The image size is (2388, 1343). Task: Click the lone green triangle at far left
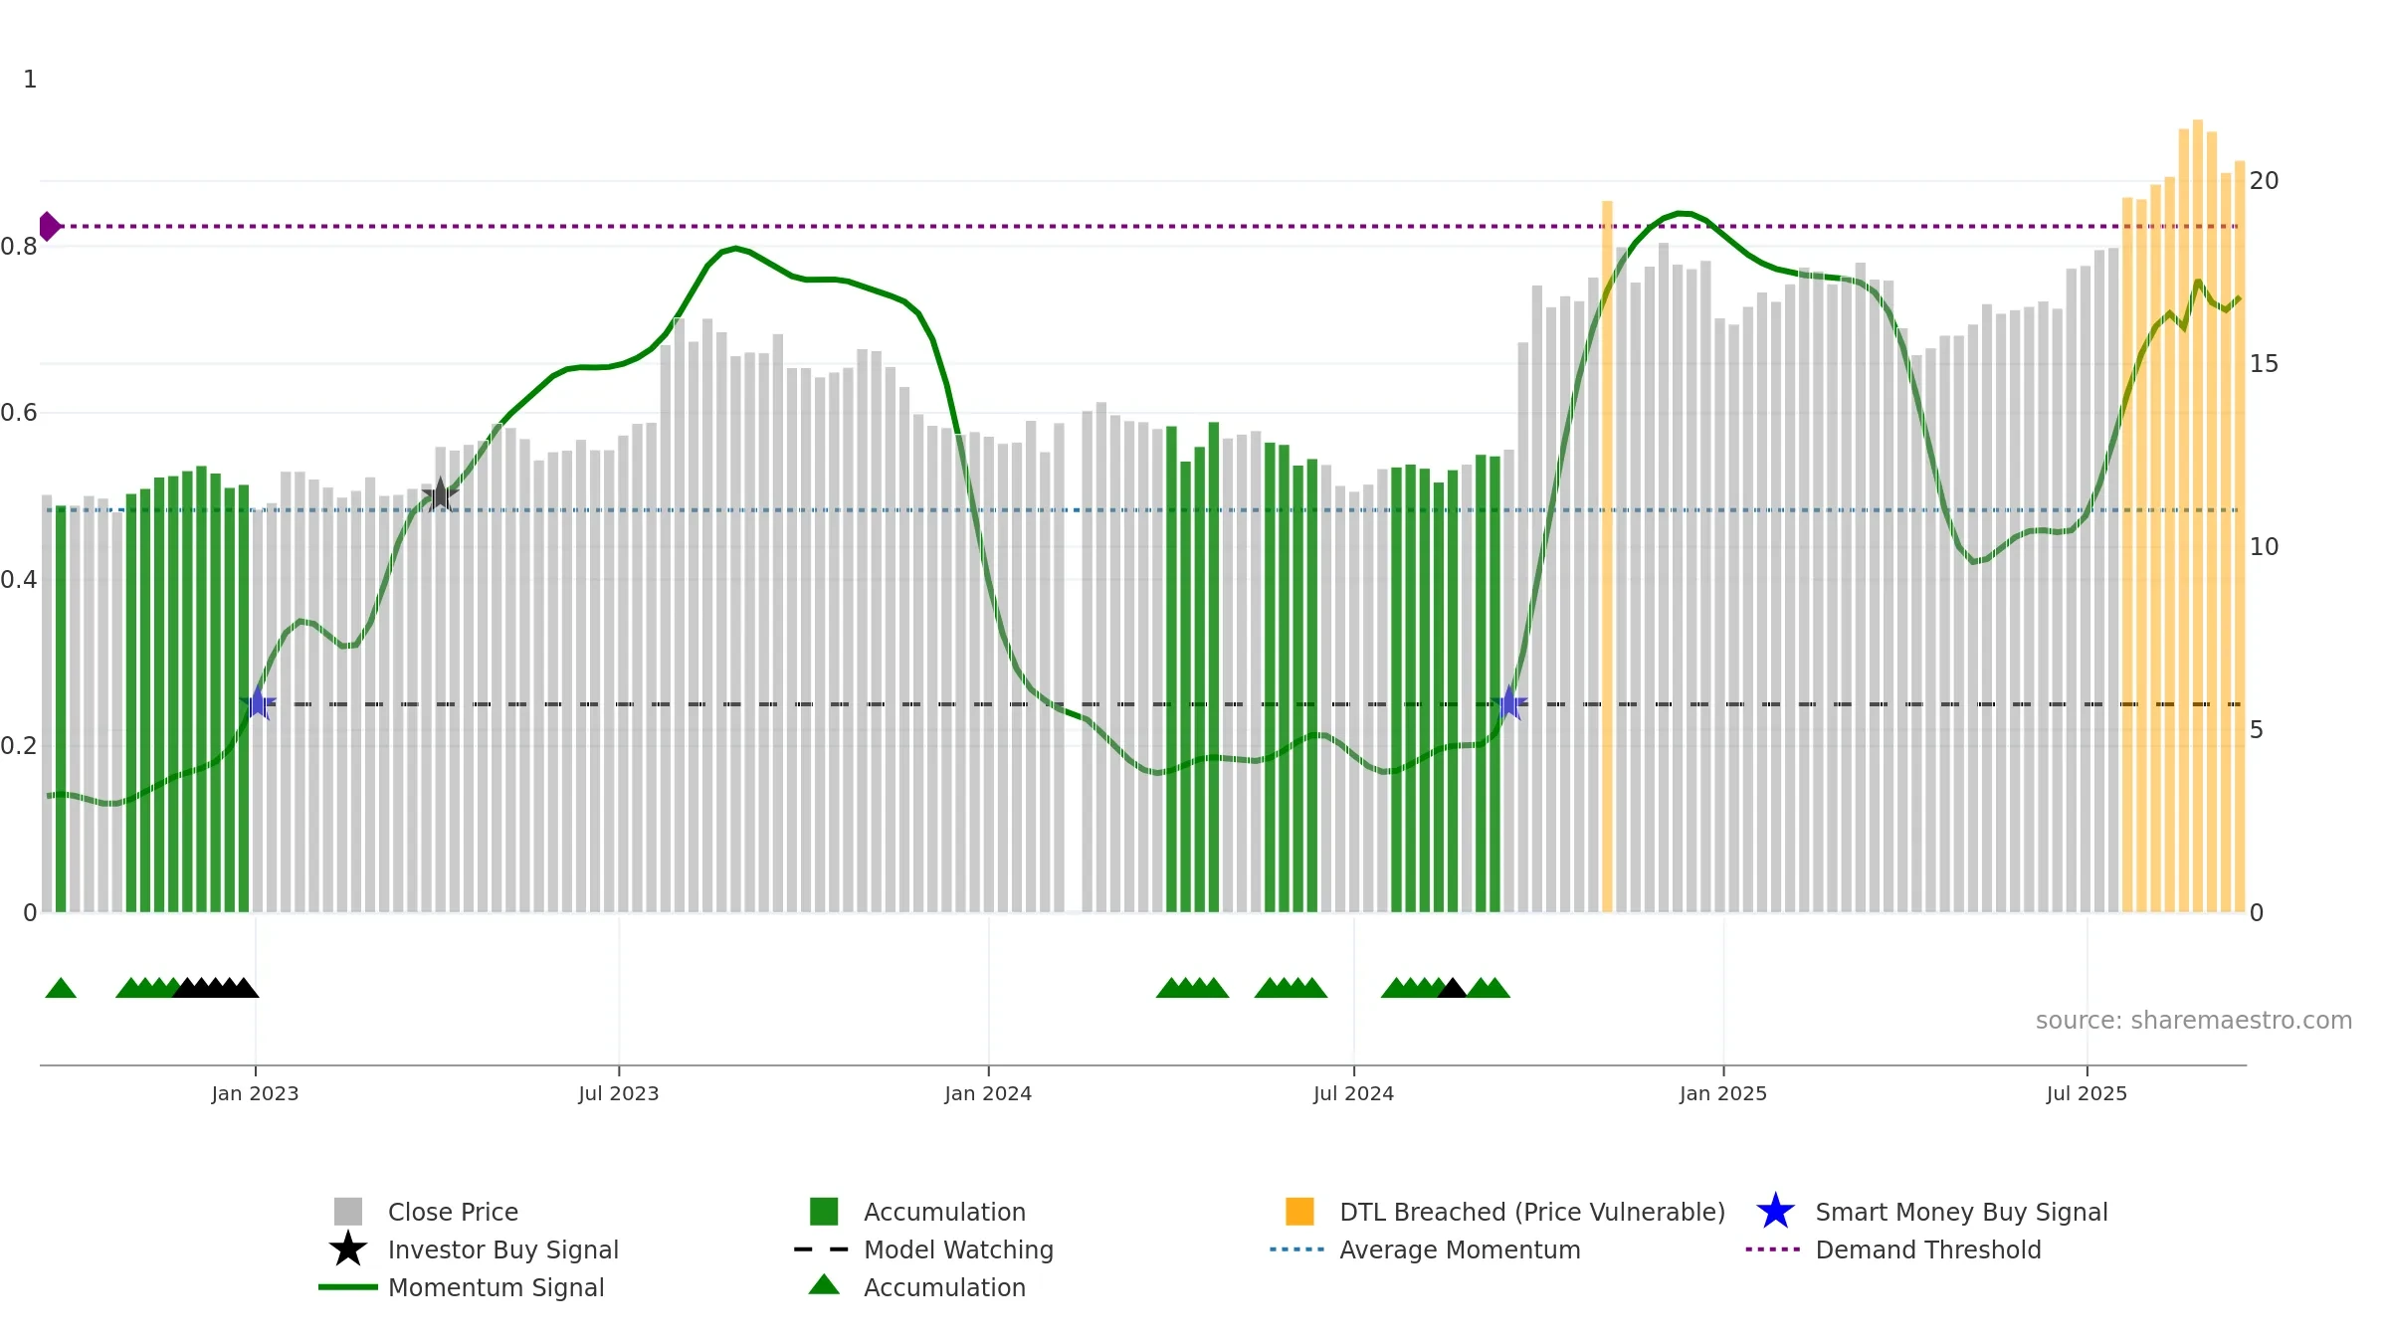coord(61,988)
